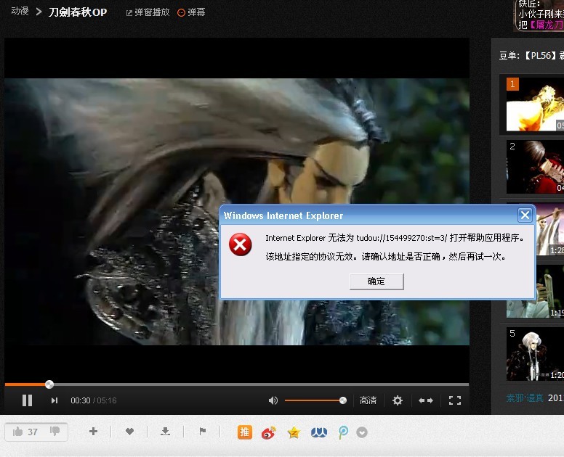Image resolution: width=564 pixels, height=457 pixels.
Task: Open the 豆单 playlist title
Action: coord(531,55)
